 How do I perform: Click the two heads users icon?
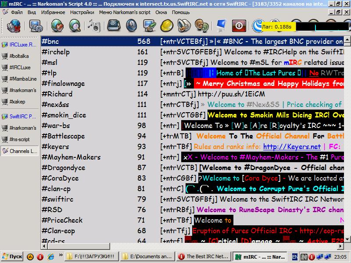201,26
